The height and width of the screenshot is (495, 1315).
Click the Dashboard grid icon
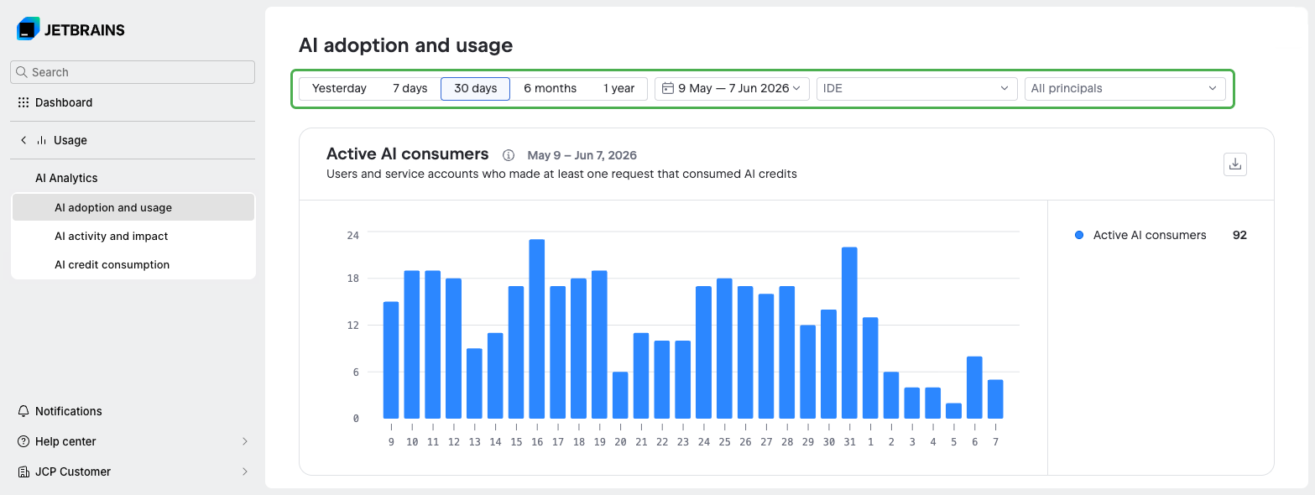[x=23, y=102]
